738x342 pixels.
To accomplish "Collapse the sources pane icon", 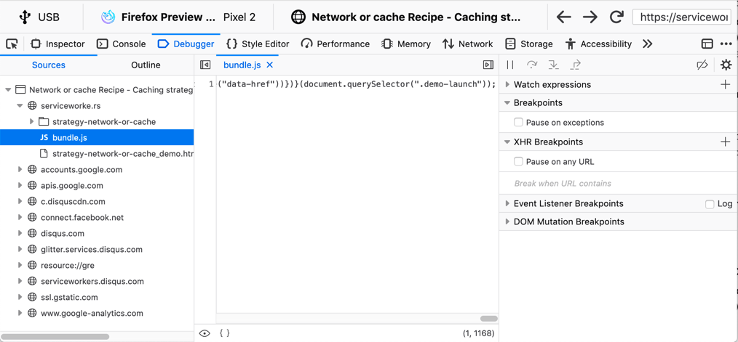I will point(205,65).
